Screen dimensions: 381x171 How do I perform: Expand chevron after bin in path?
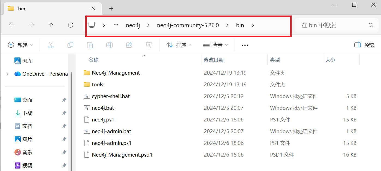pos(253,25)
